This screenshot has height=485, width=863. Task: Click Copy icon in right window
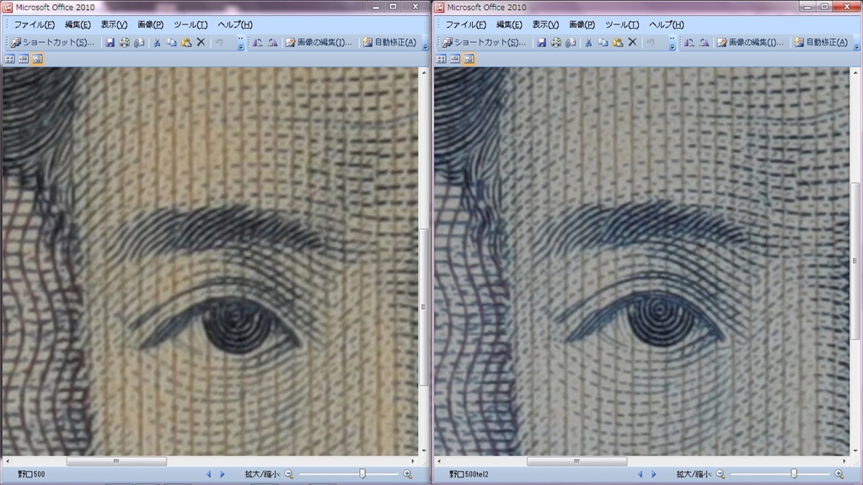pyautogui.click(x=603, y=42)
